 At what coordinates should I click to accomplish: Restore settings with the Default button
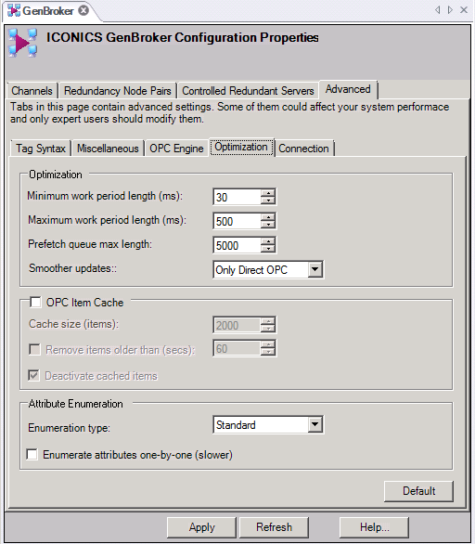(418, 491)
